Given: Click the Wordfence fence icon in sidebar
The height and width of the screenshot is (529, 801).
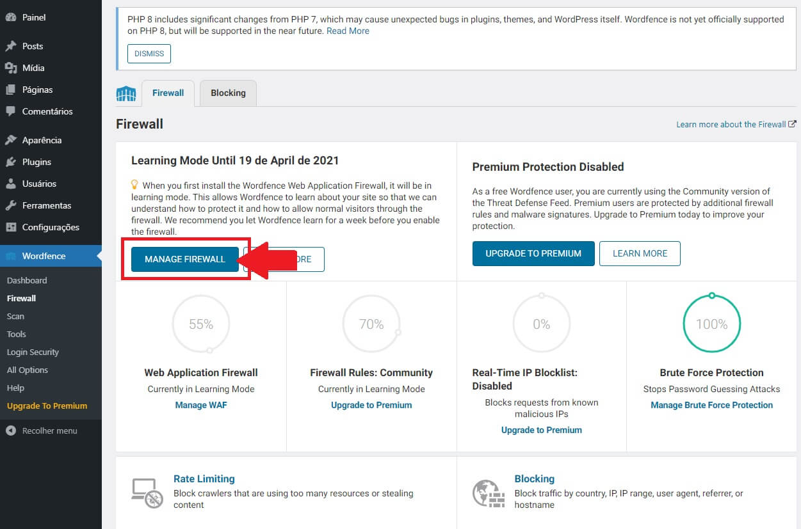Looking at the screenshot, I should click(x=10, y=256).
